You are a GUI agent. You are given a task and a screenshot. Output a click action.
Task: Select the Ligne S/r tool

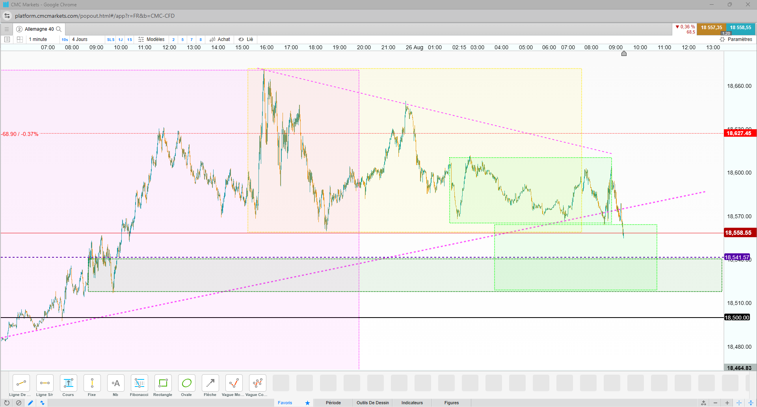[45, 386]
